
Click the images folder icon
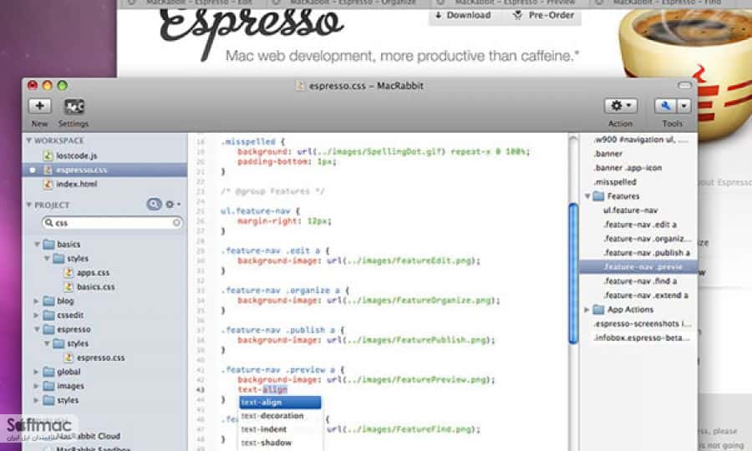(x=49, y=386)
